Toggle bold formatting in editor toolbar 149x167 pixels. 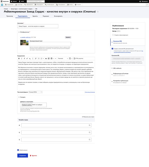pos(19,58)
